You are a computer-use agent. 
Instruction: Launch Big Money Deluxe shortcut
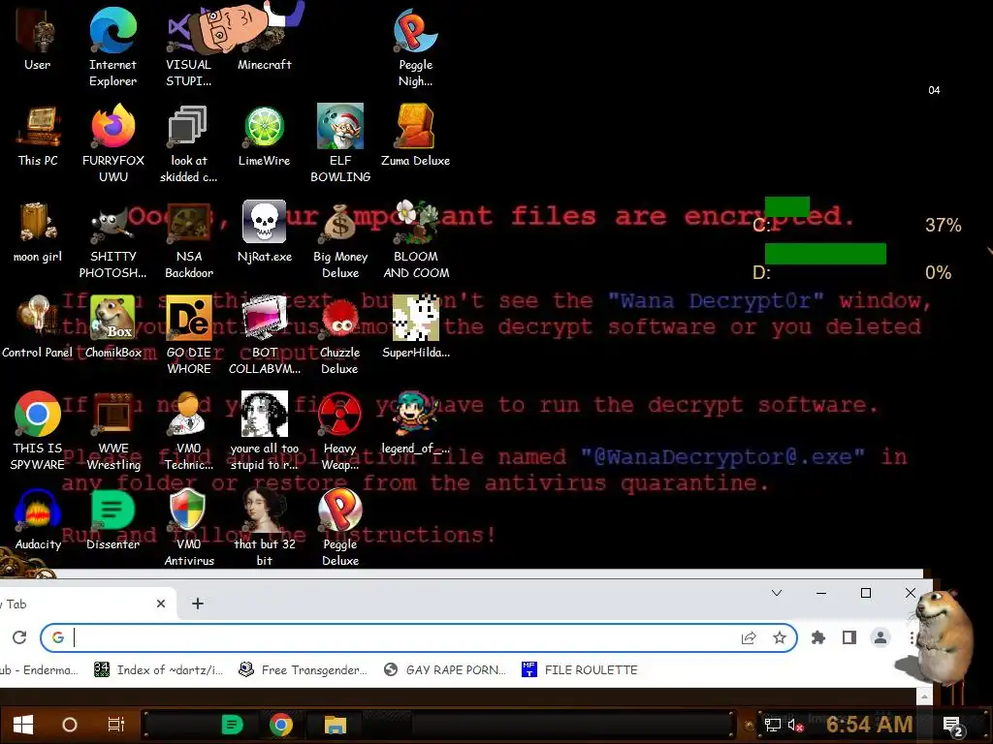(340, 239)
